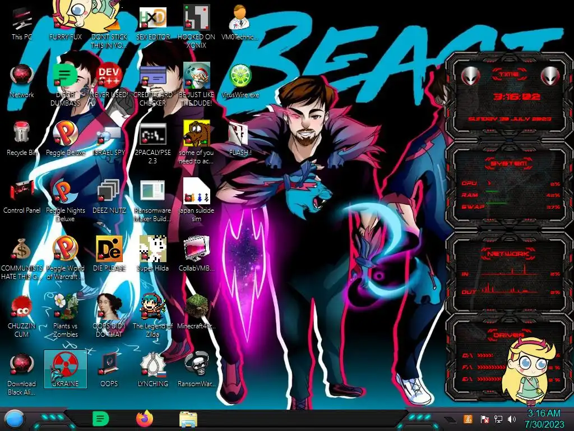The image size is (574, 431).
Task: Open the OOPS desktop shortcut
Action: 109,370
